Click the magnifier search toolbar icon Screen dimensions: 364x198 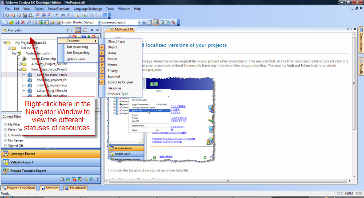pyautogui.click(x=29, y=23)
